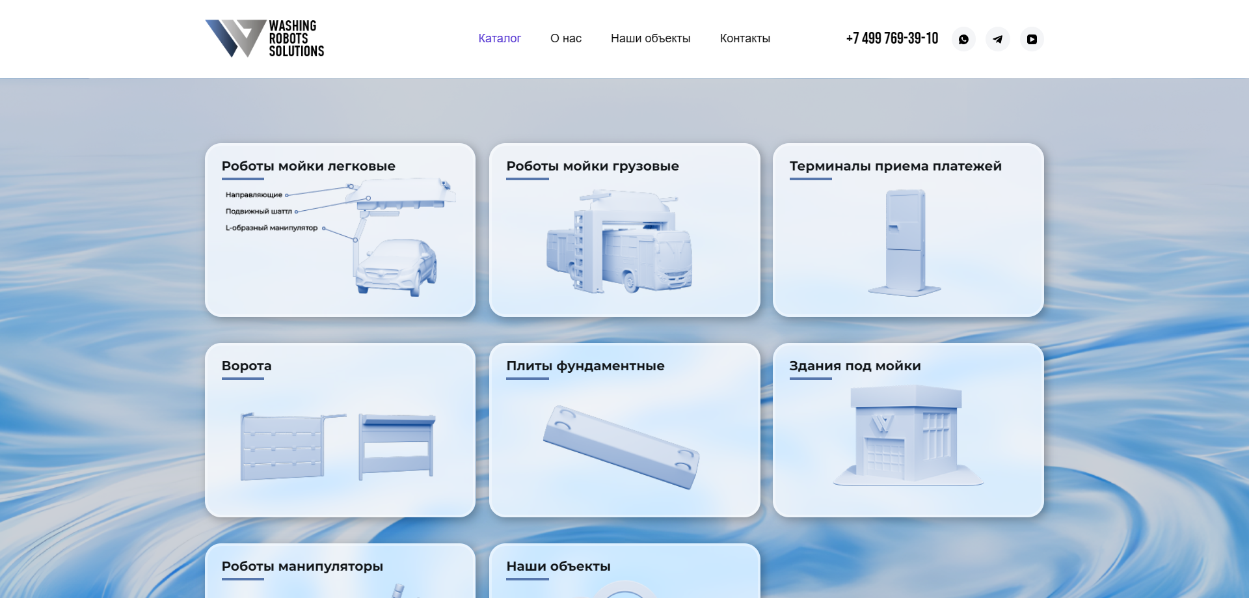The width and height of the screenshot is (1249, 598).
Task: Open the Наши объекты card below
Action: (624, 571)
